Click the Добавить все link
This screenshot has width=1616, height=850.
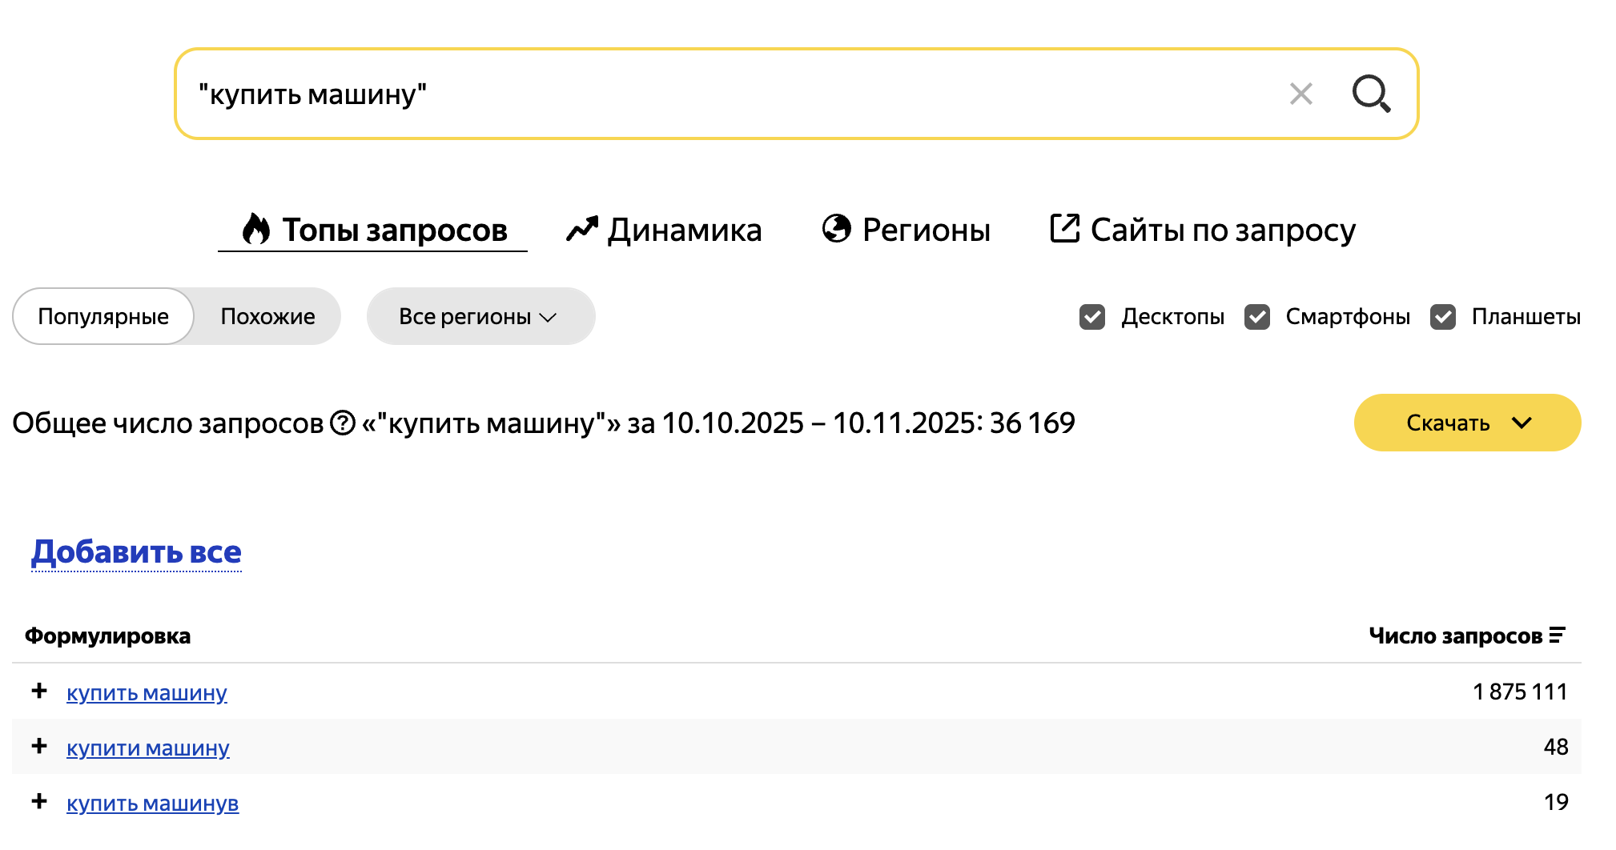[x=136, y=552]
